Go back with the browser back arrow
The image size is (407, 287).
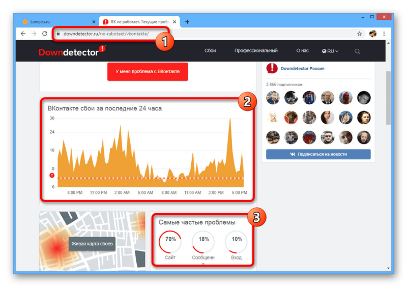click(x=23, y=34)
